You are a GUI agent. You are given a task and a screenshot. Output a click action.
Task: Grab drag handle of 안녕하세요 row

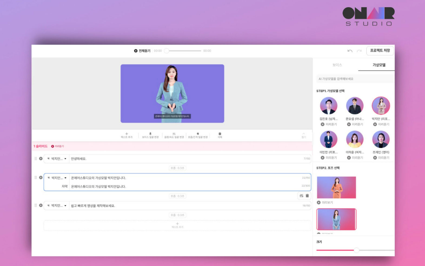tap(35, 158)
